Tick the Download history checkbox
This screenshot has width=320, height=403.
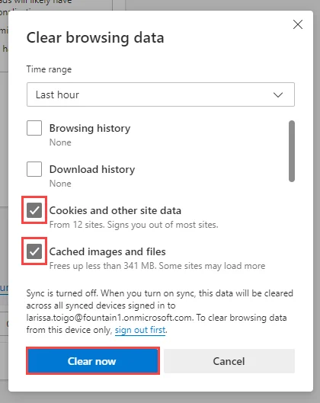[34, 169]
